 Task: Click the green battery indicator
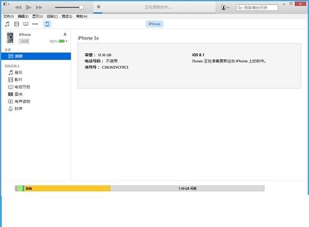62,41
